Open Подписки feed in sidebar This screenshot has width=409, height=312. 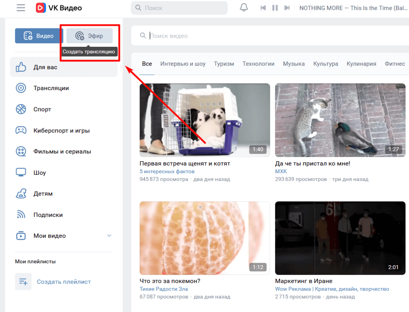(x=48, y=215)
